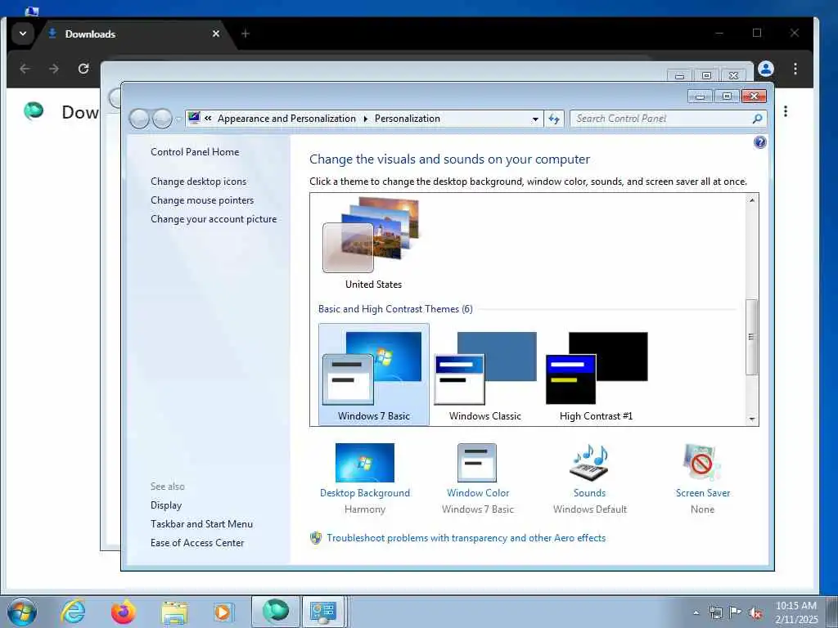Click the shield icon beside Troubleshoot link
838x628 pixels.
316,538
